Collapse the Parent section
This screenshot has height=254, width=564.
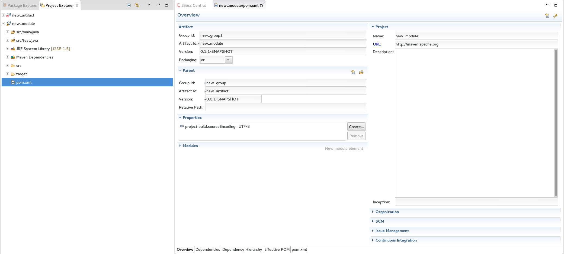click(x=180, y=70)
